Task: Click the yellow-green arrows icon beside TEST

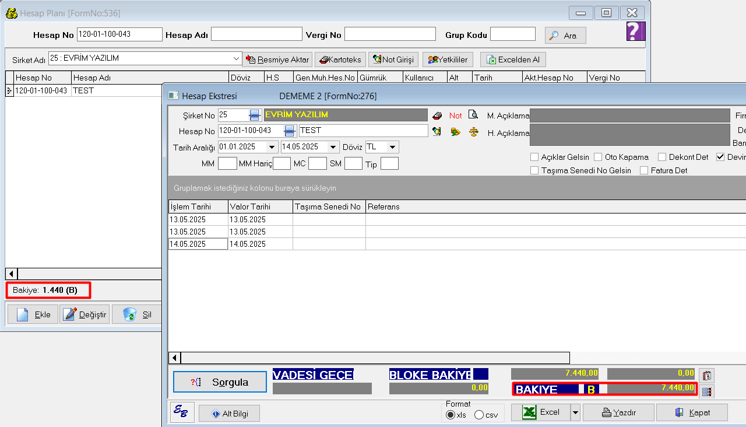Action: point(456,131)
